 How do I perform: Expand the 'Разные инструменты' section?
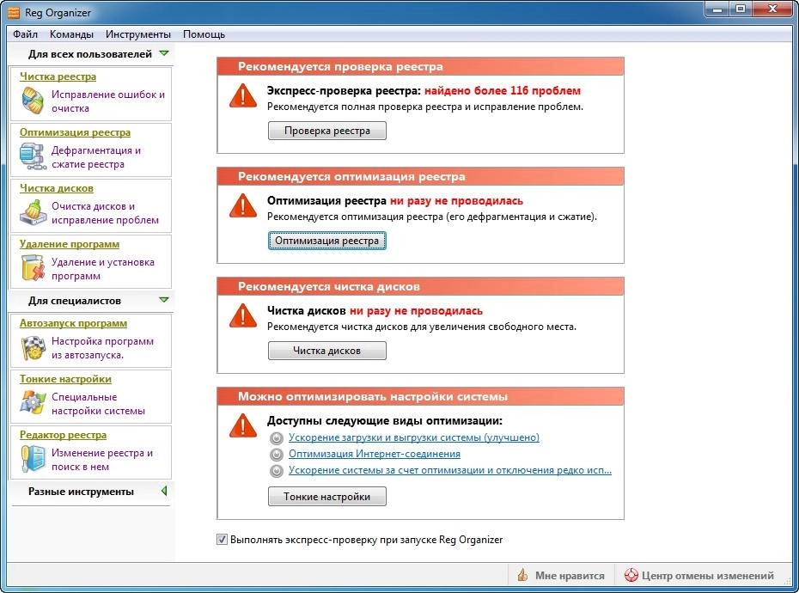tap(164, 491)
